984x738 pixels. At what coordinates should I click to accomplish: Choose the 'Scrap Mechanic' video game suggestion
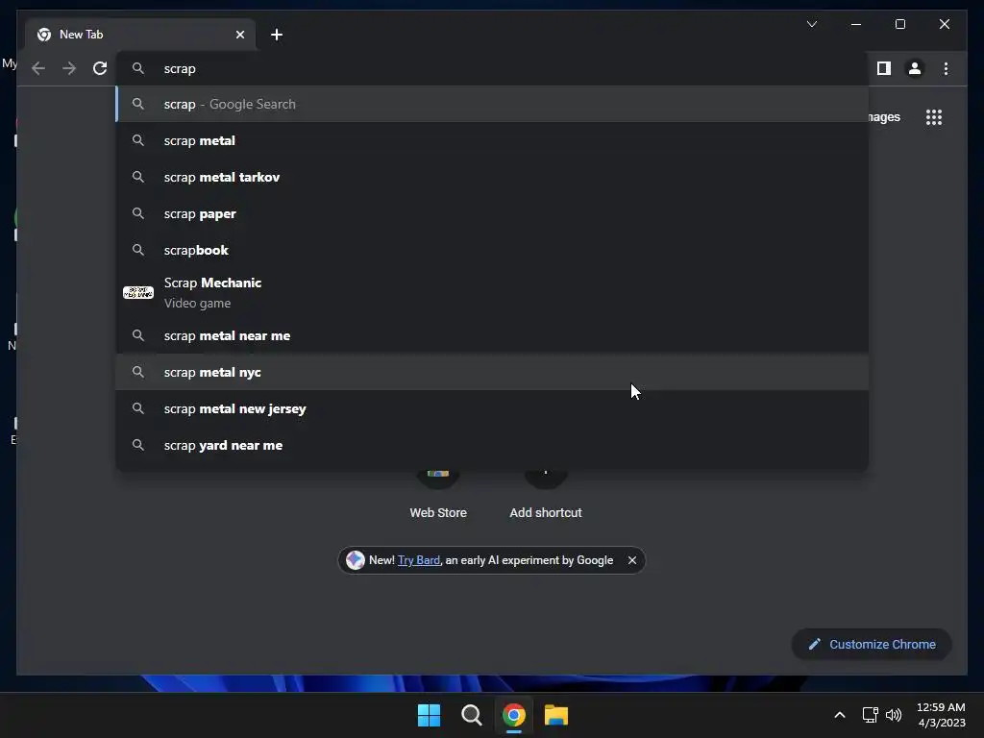[x=493, y=292]
